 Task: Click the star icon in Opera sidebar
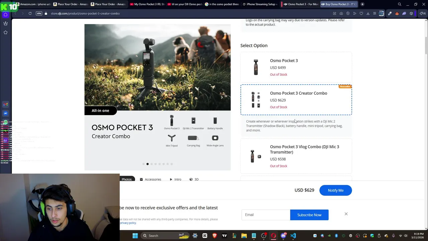point(5,32)
